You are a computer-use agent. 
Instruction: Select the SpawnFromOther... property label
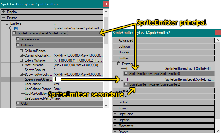tap(38, 79)
